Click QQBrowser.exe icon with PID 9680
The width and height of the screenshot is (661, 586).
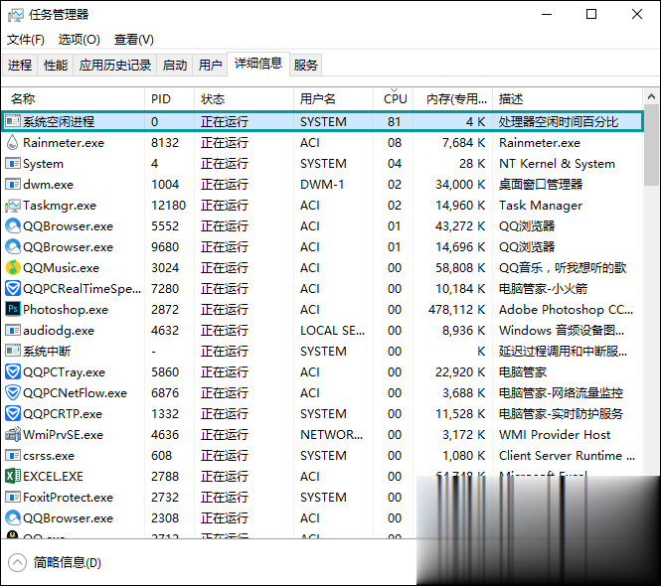(13, 246)
